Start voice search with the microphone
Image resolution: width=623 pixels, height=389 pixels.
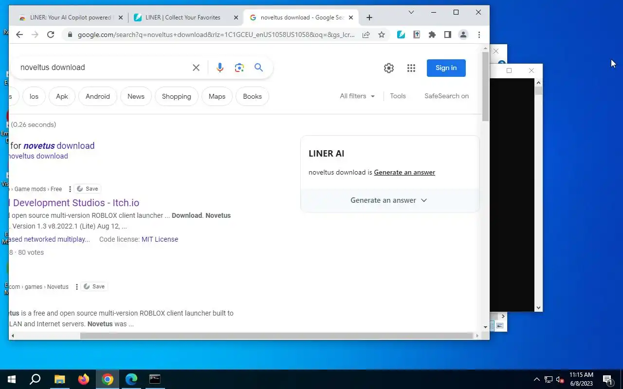(220, 68)
